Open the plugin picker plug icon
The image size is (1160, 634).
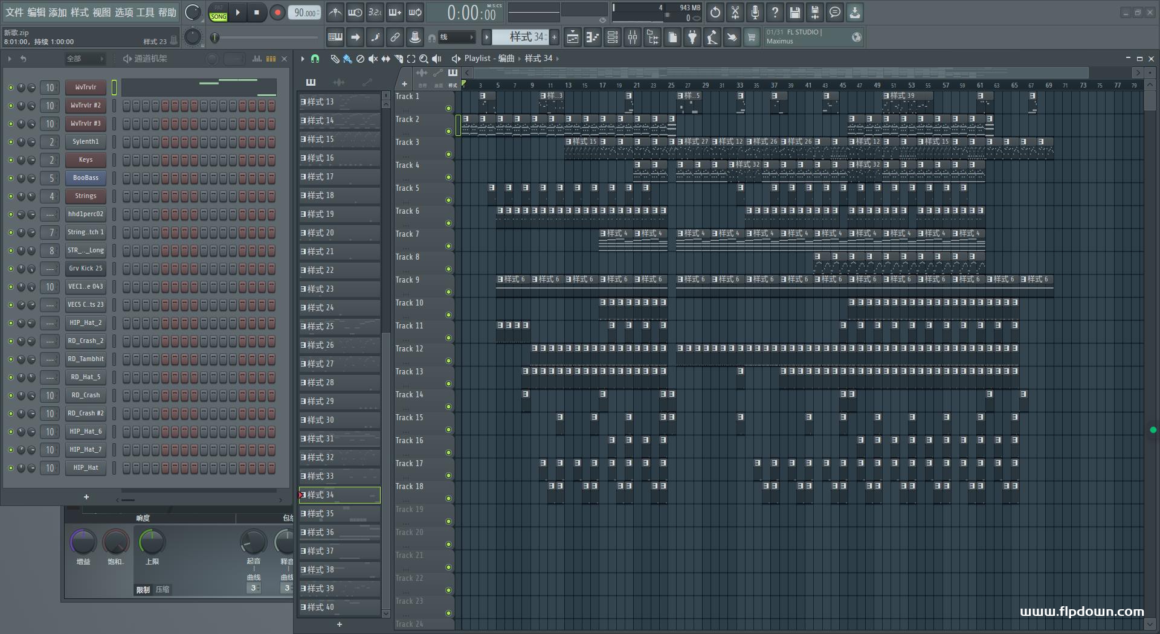coord(692,37)
